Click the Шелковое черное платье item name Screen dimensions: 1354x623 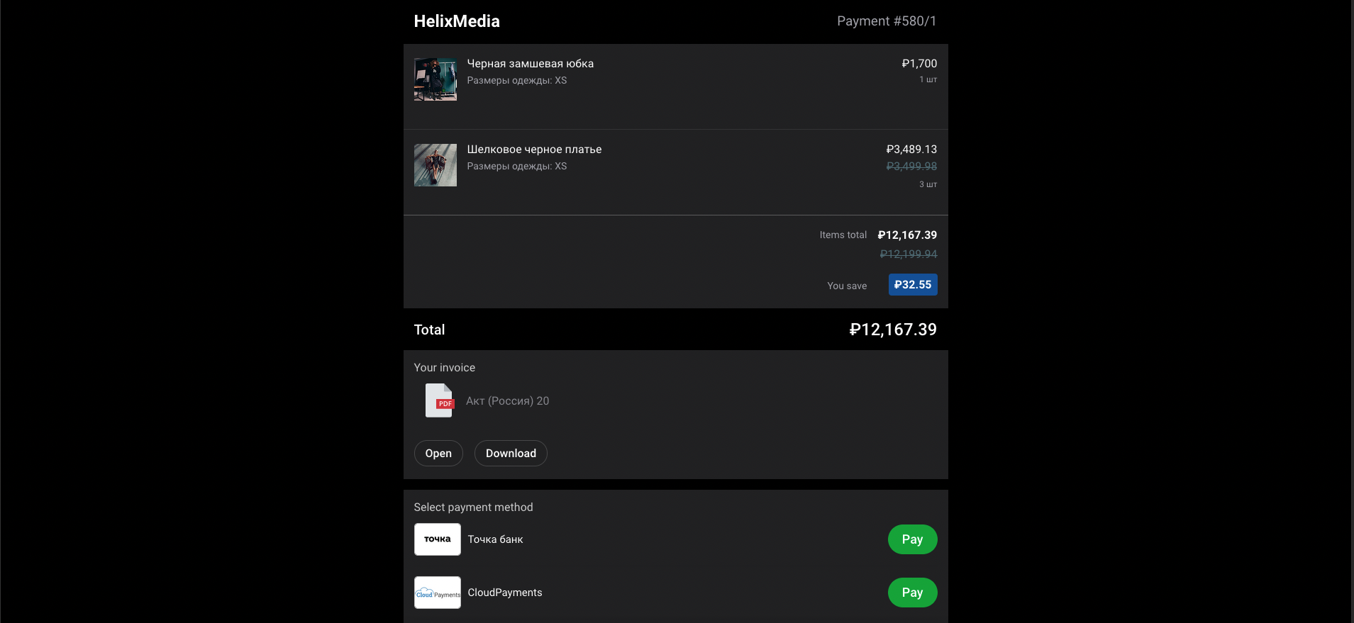(534, 150)
